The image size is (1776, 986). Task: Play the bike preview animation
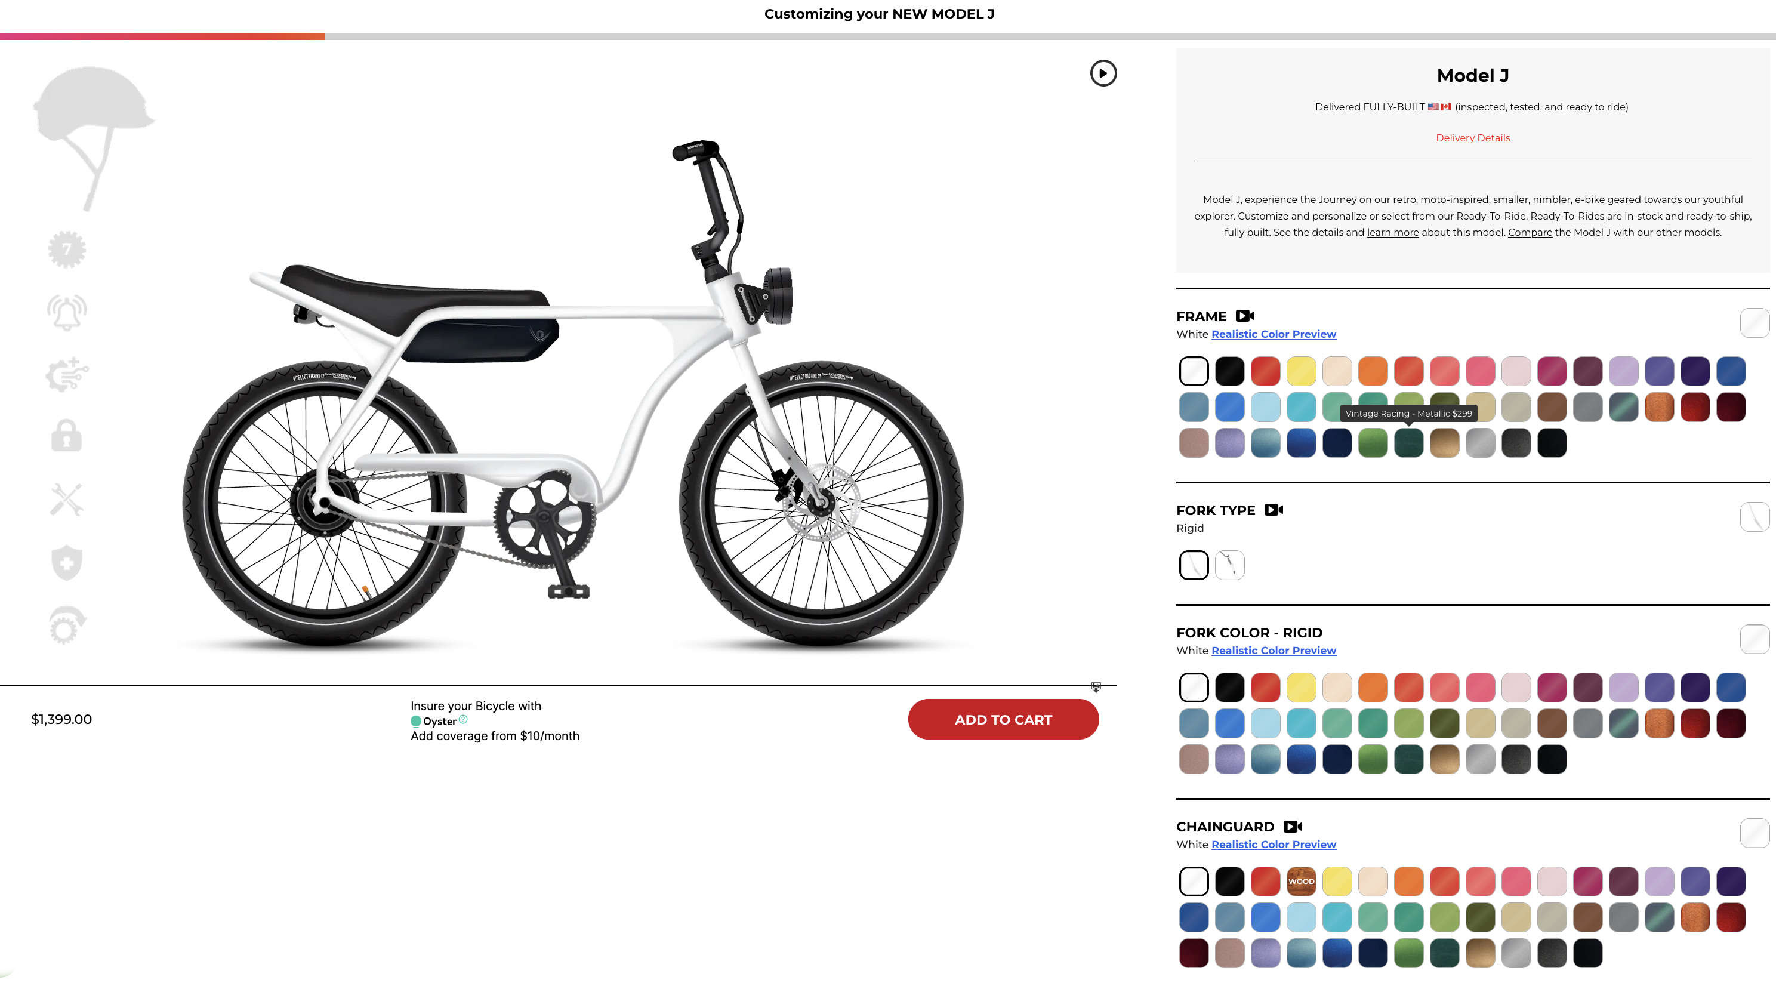[1103, 73]
